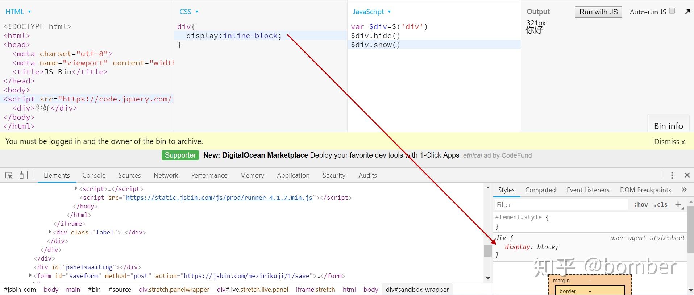Open the HTML panel dropdown

click(18, 12)
